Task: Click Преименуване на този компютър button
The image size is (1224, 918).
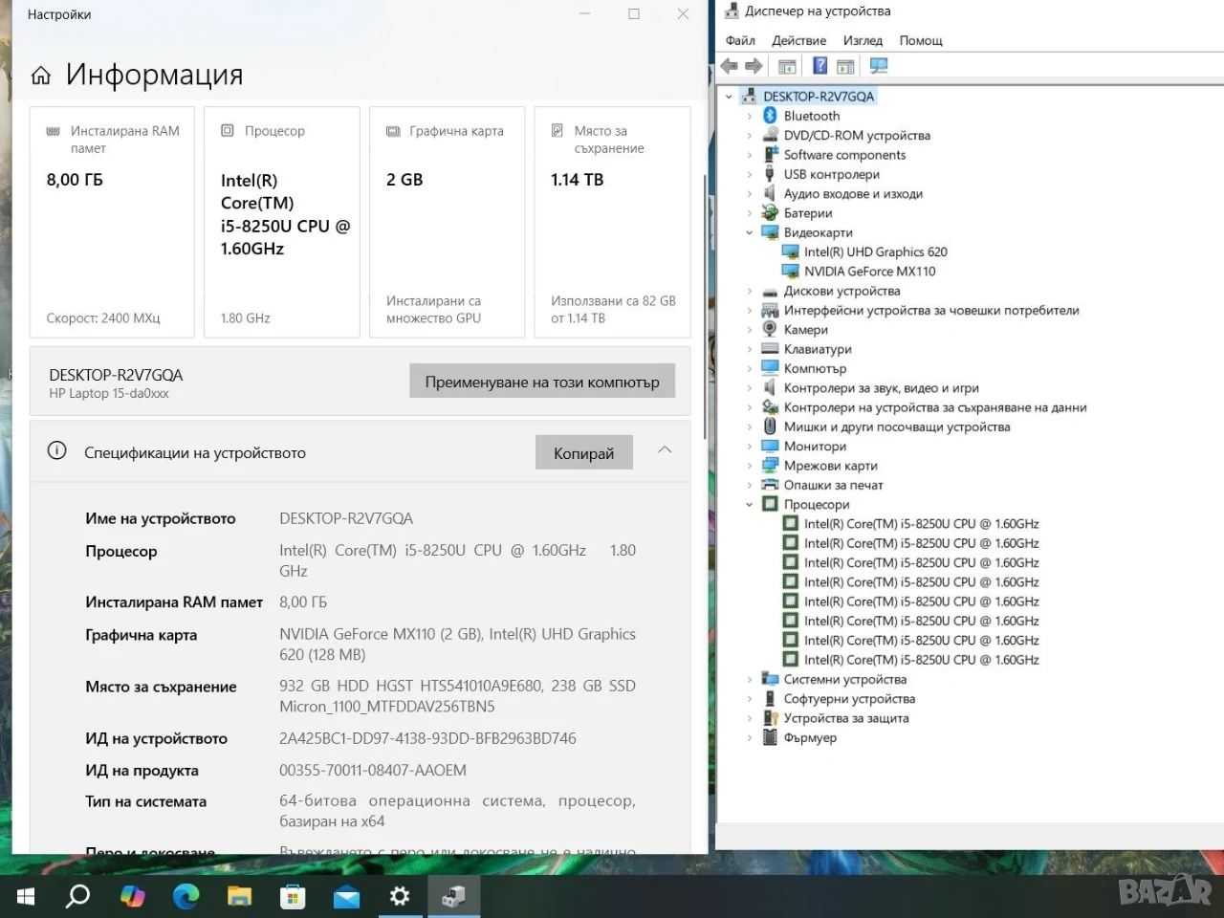Action: (542, 382)
